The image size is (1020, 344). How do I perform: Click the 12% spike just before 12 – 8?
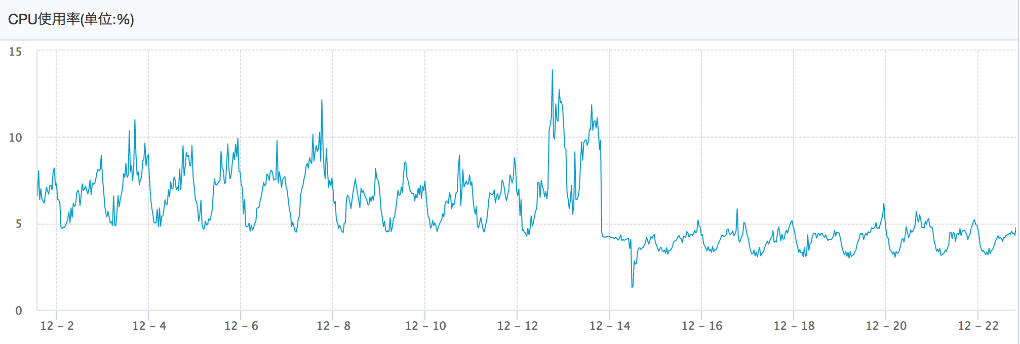pyautogui.click(x=322, y=101)
